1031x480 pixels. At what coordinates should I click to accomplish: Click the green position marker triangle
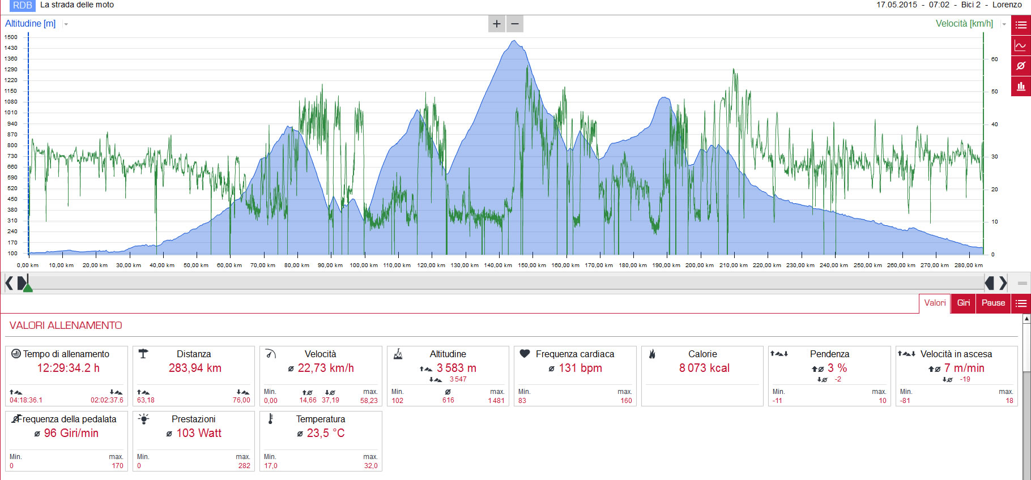click(x=28, y=288)
